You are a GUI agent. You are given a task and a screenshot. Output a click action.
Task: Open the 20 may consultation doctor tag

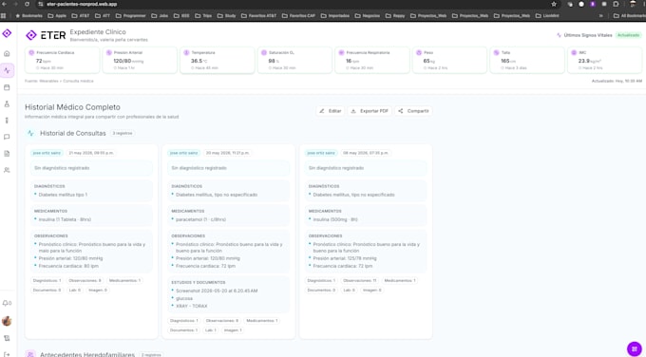click(183, 153)
